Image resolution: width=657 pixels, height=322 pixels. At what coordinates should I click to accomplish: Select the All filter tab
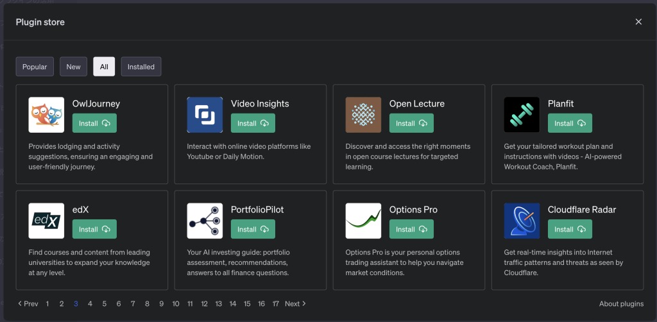coord(104,67)
